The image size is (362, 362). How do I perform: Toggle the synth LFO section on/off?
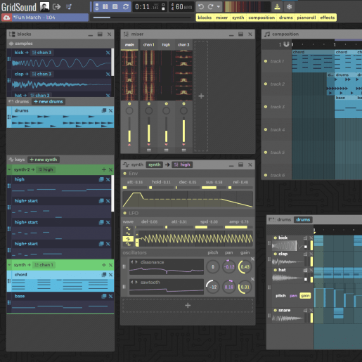pyautogui.click(x=125, y=213)
